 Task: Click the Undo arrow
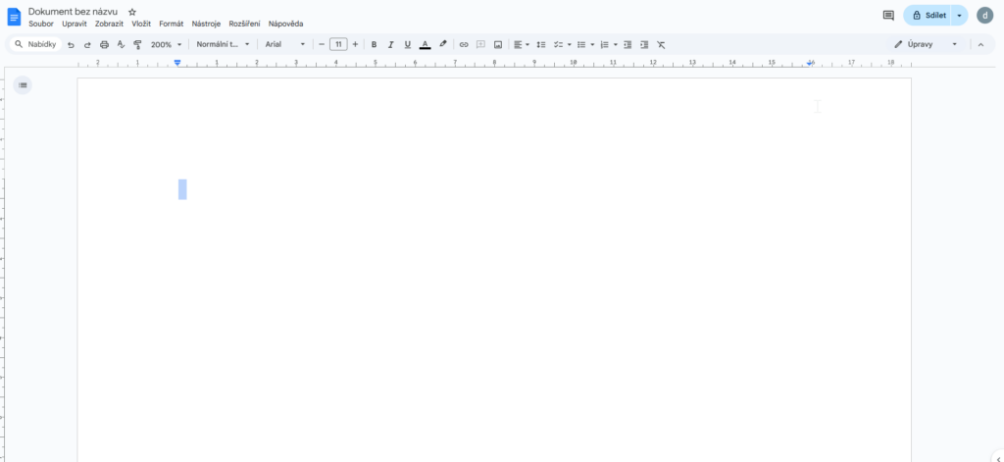pyautogui.click(x=71, y=44)
